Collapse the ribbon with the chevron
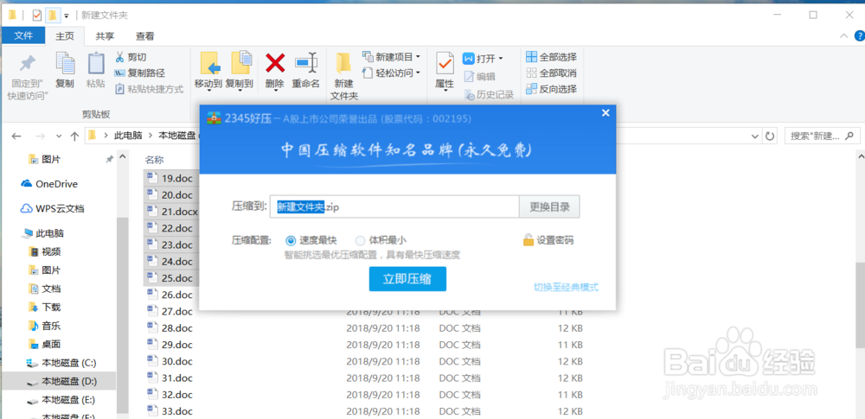The width and height of the screenshot is (865, 419). (x=844, y=35)
